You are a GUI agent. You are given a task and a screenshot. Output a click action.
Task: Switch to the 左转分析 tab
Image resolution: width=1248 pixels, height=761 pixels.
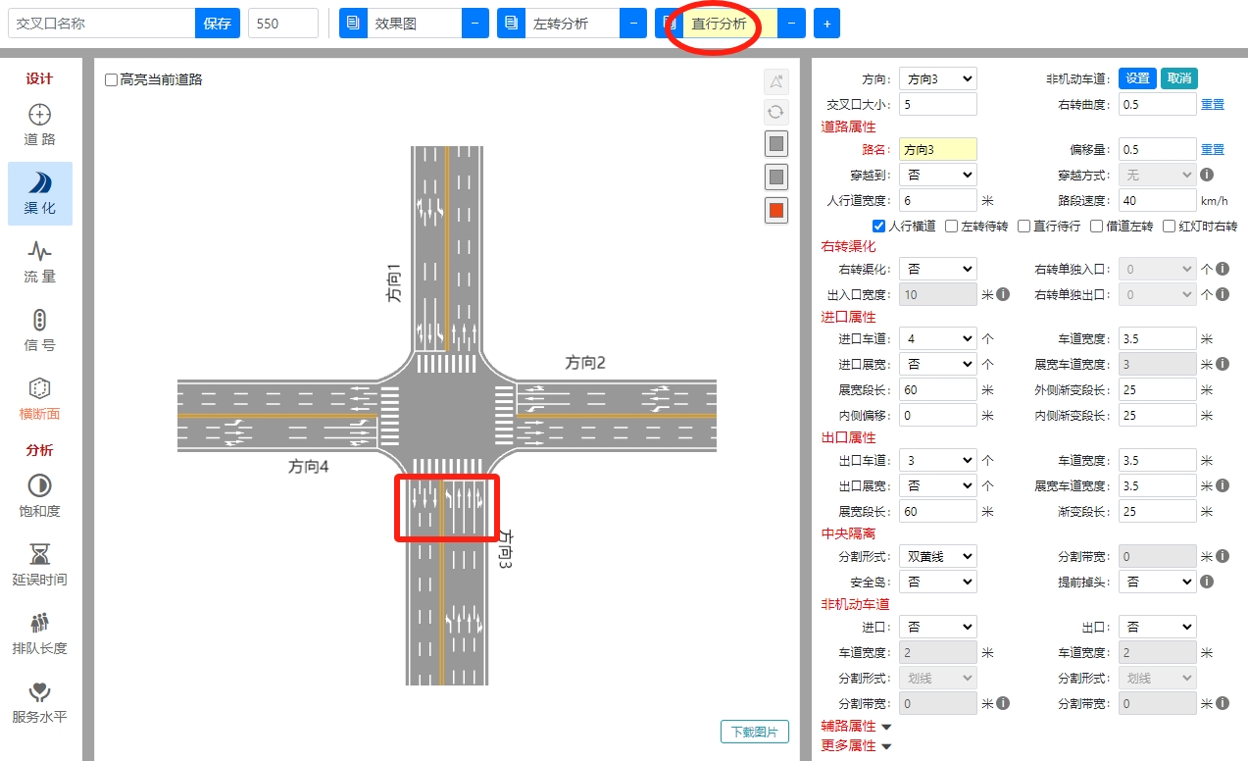(x=572, y=23)
